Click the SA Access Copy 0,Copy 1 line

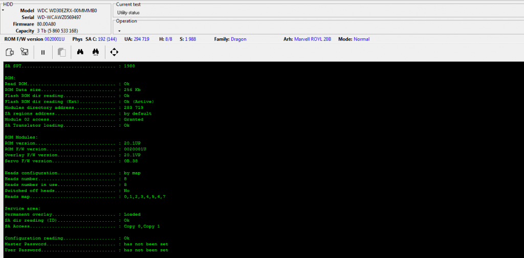(x=82, y=226)
